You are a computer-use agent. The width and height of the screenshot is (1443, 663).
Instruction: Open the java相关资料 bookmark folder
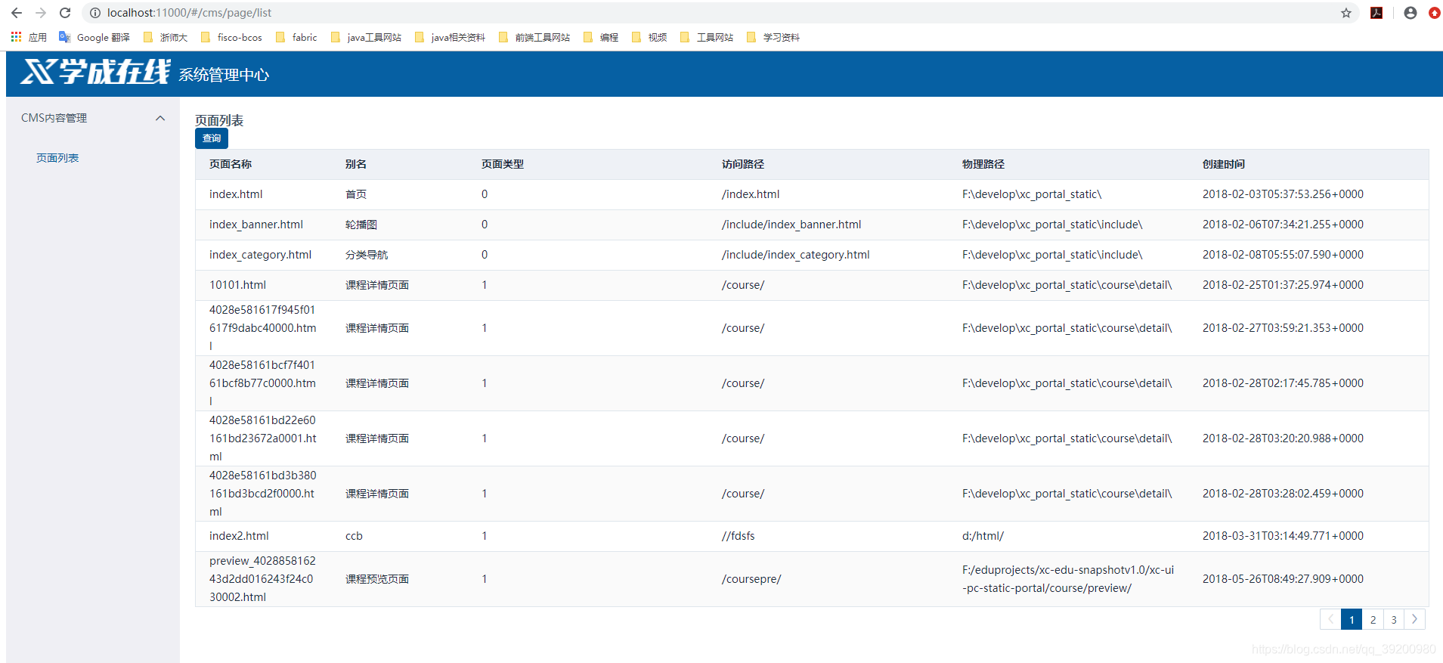click(x=451, y=37)
